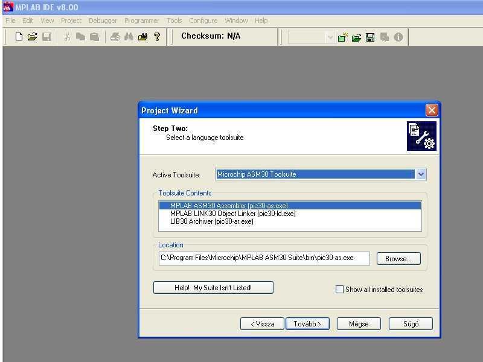Click the Checksum: N/A toolbar field
This screenshot has height=362, width=483.
pos(211,36)
